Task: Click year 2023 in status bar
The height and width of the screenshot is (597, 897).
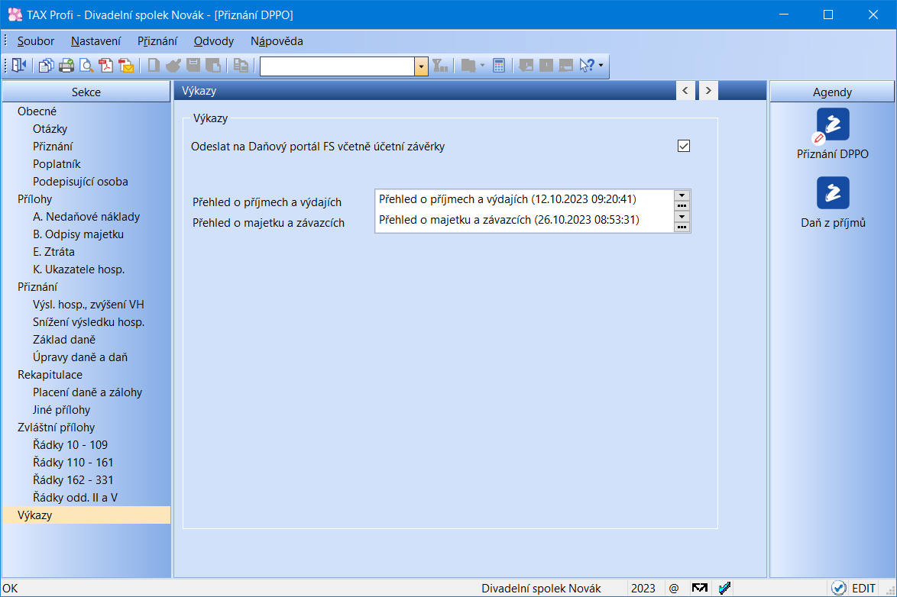Action: tap(643, 589)
